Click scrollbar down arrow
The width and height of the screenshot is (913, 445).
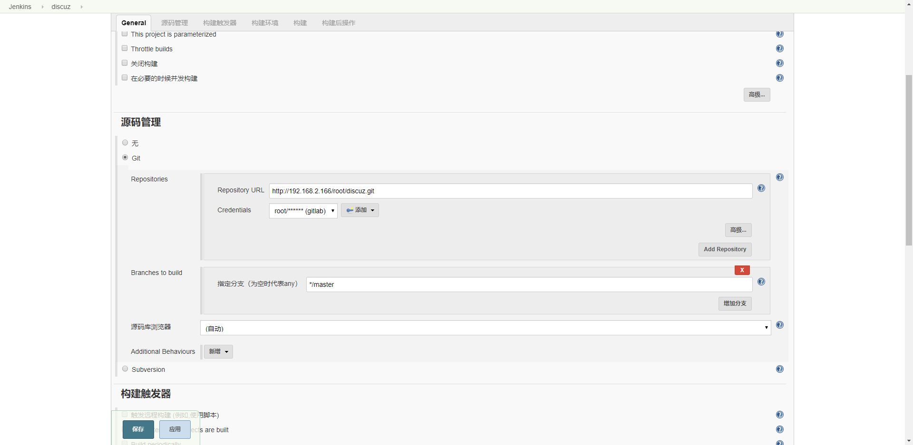tap(909, 441)
